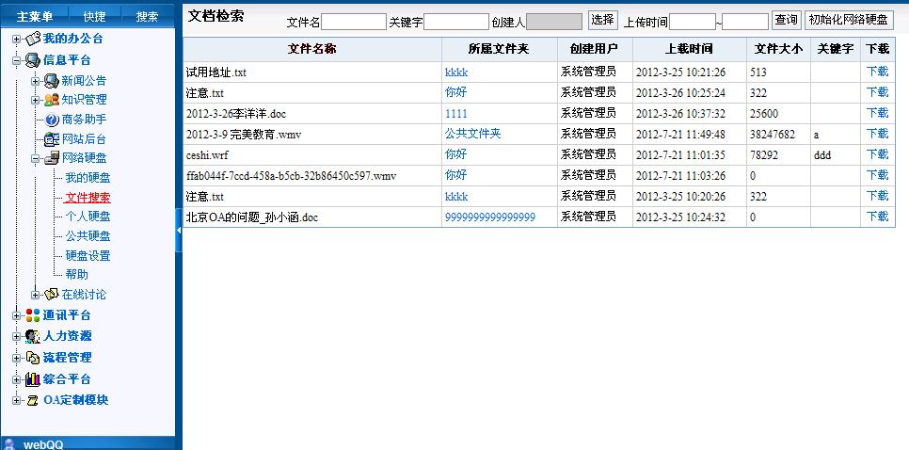Expand the 人力资源 tree node

point(16,336)
